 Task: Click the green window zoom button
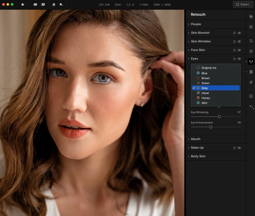click(x=12, y=4)
